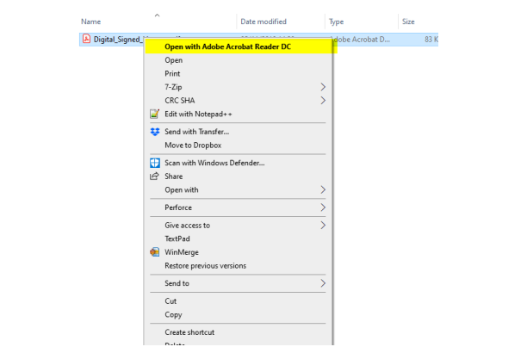Sort by the Date modified column header
Image resolution: width=521 pixels, height=353 pixels.
(264, 22)
